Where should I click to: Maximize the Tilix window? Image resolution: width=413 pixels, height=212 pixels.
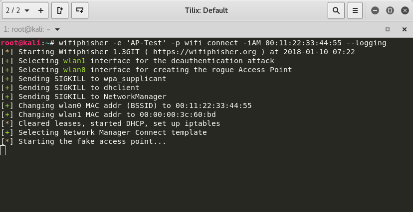pos(390,10)
